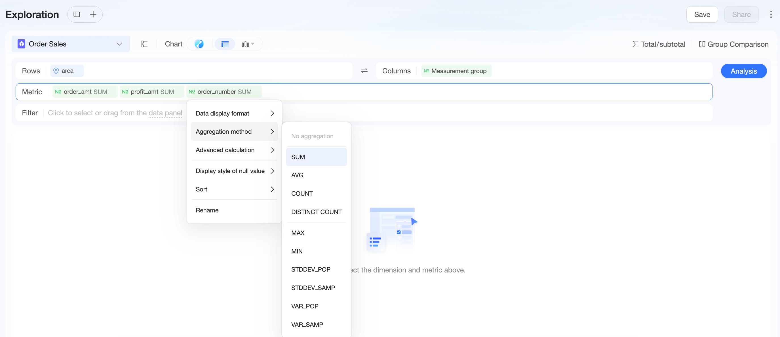The width and height of the screenshot is (780, 337).
Task: Open Total/subtotal sigma option
Action: point(659,44)
